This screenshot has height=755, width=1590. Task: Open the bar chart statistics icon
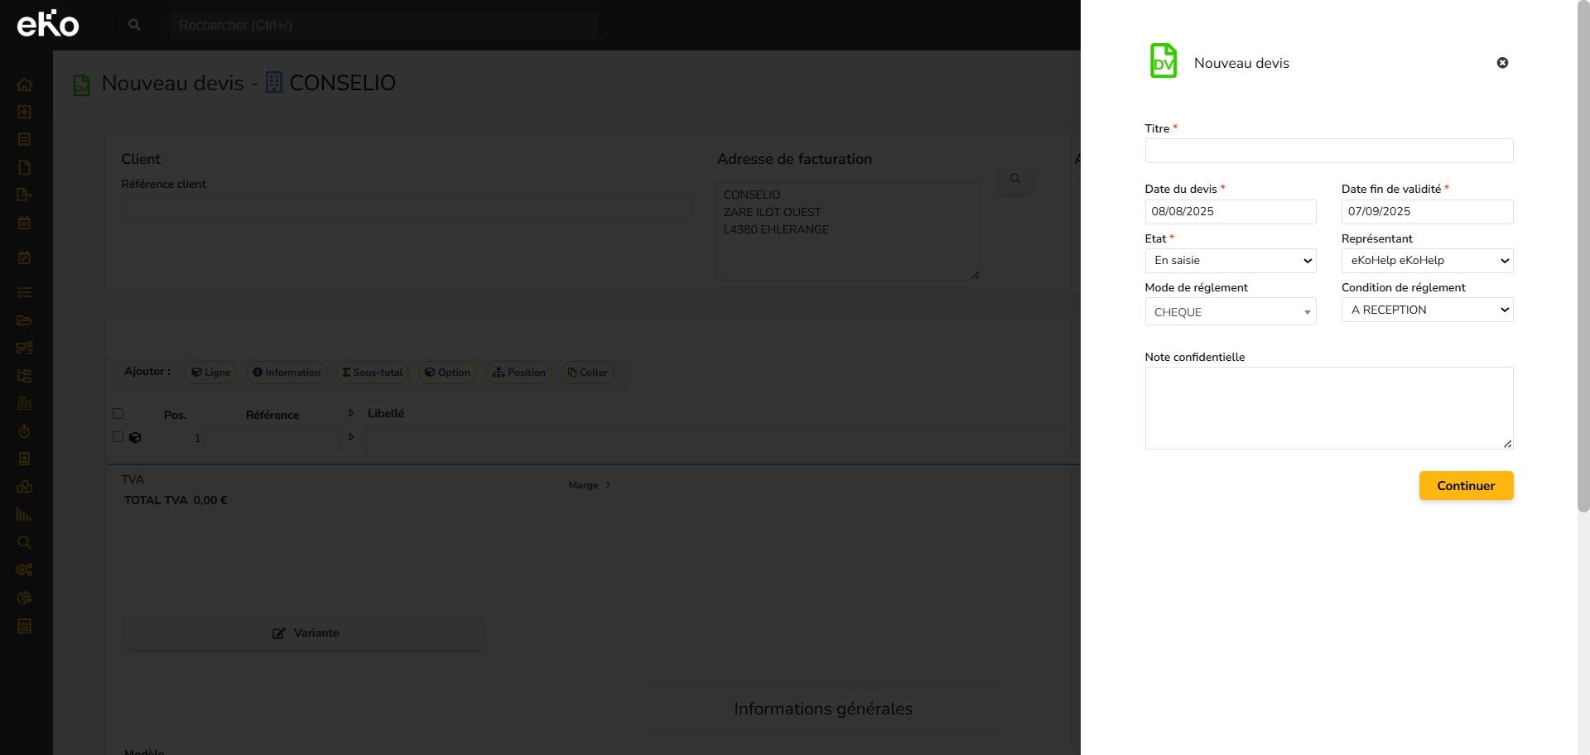(24, 515)
